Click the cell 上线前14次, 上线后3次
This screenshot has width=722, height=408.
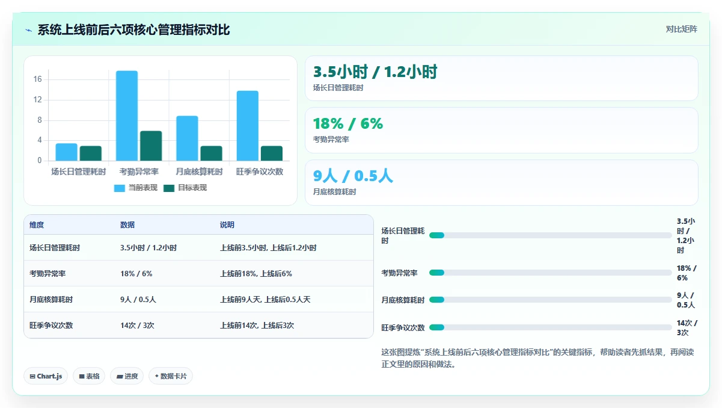point(257,326)
